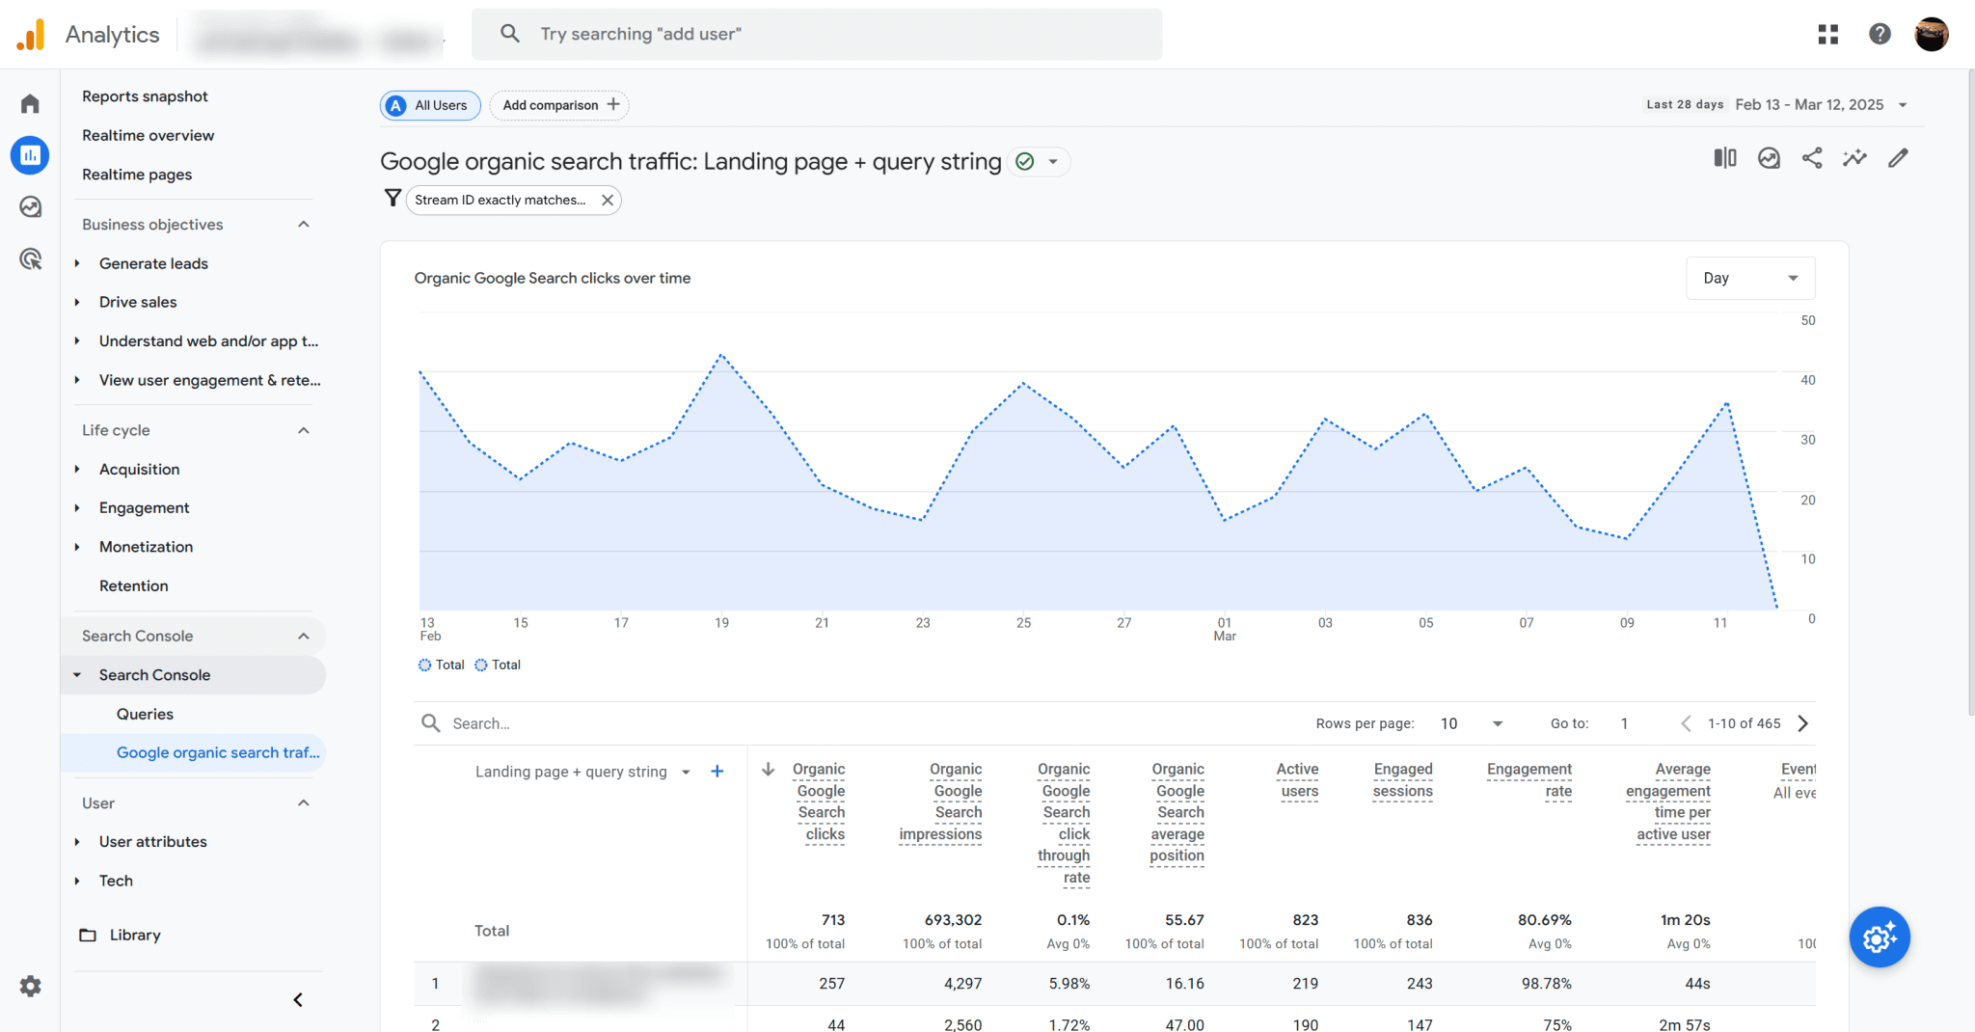Open the Queries report under Search Console
This screenshot has width=1975, height=1032.
pyautogui.click(x=145, y=714)
